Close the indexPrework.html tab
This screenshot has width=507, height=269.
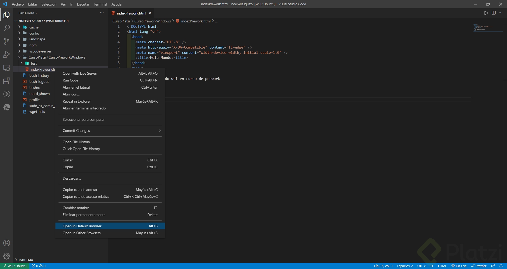coord(150,13)
